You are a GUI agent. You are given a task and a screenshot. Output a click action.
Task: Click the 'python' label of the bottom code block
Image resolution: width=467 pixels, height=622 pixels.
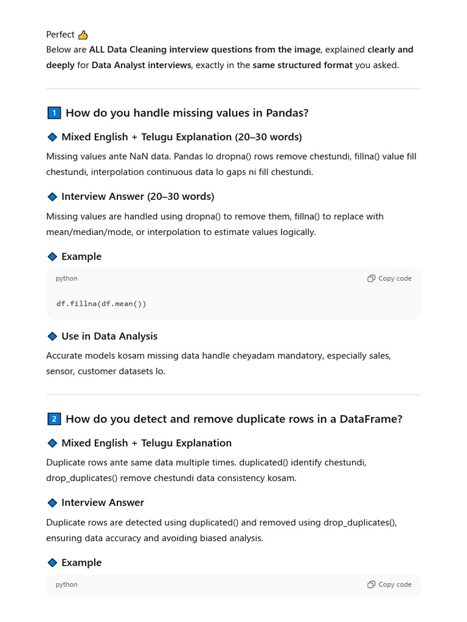pyautogui.click(x=66, y=585)
